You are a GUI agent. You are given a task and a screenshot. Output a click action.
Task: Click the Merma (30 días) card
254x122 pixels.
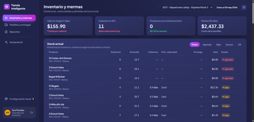pos(222,26)
